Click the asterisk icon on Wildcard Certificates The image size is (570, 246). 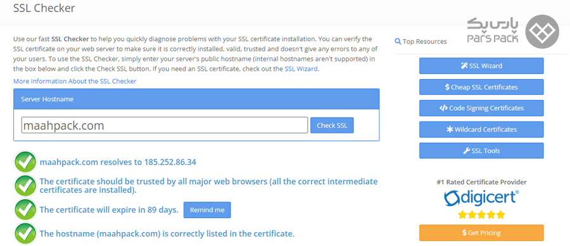click(450, 130)
